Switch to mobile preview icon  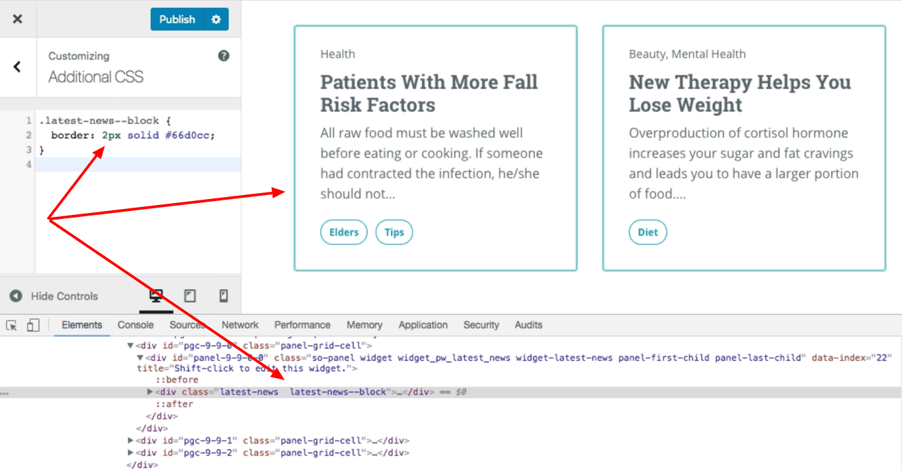pyautogui.click(x=224, y=296)
